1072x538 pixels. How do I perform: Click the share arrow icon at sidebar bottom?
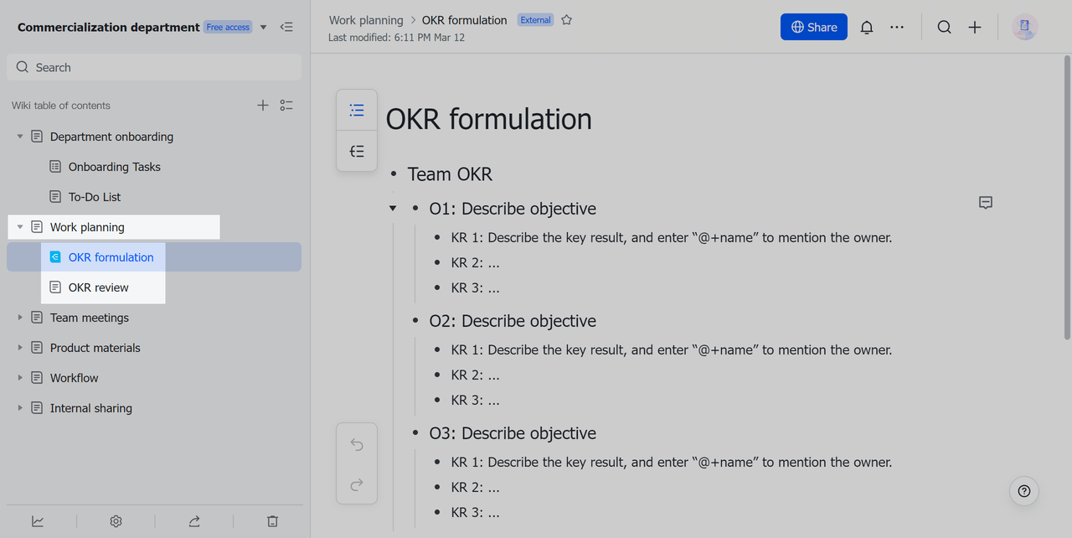tap(194, 520)
